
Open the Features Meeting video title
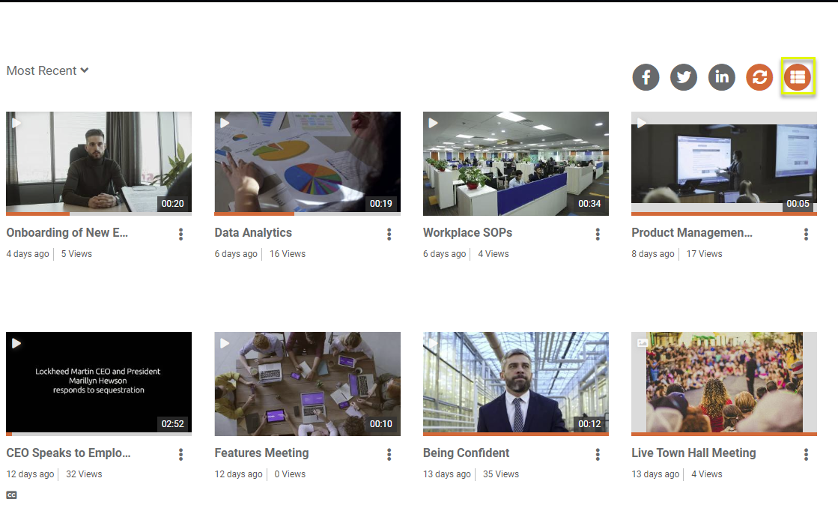[261, 453]
